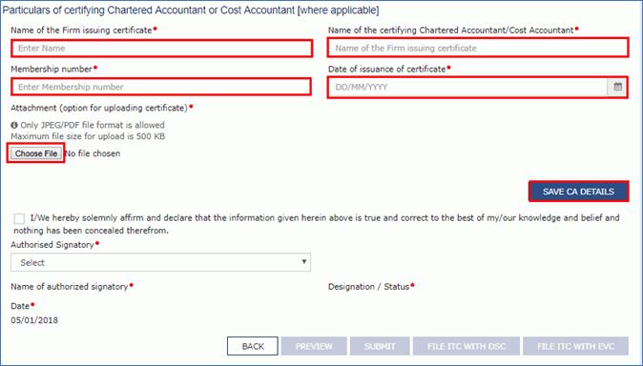This screenshot has width=643, height=366.
Task: Focus the Membership number field
Action: tap(161, 87)
